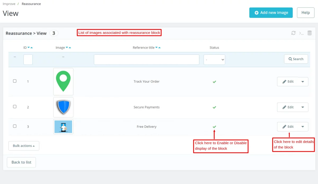Click the Search filter button
The image size is (318, 184).
296,59
